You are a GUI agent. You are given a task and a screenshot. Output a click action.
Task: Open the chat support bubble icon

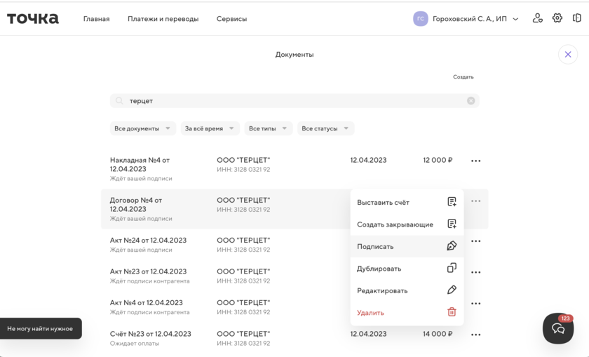click(558, 328)
